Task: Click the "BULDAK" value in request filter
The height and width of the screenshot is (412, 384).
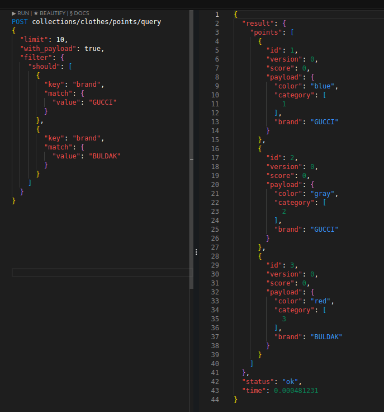Action: pos(105,156)
